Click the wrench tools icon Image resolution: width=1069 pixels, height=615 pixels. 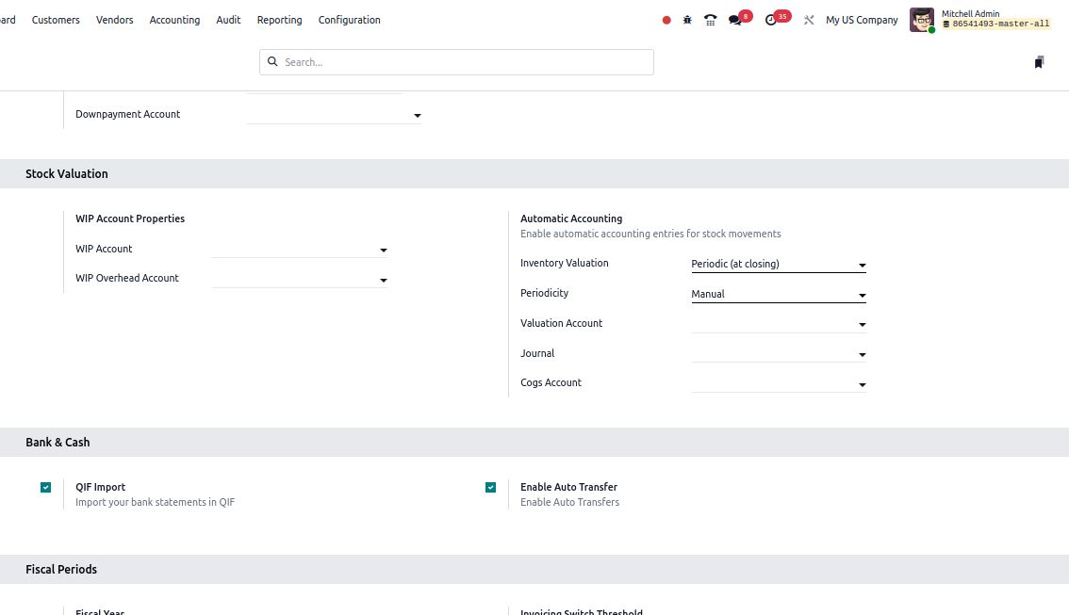(x=809, y=21)
